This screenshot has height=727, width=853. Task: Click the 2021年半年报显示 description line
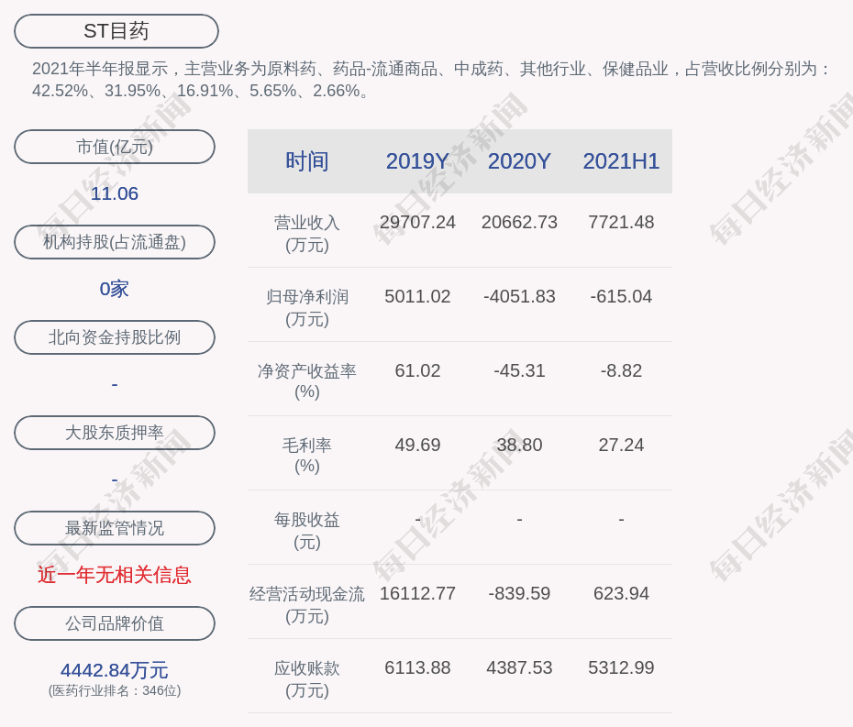pyautogui.click(x=431, y=69)
